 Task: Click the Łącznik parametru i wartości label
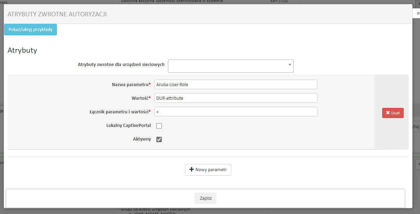pos(118,112)
